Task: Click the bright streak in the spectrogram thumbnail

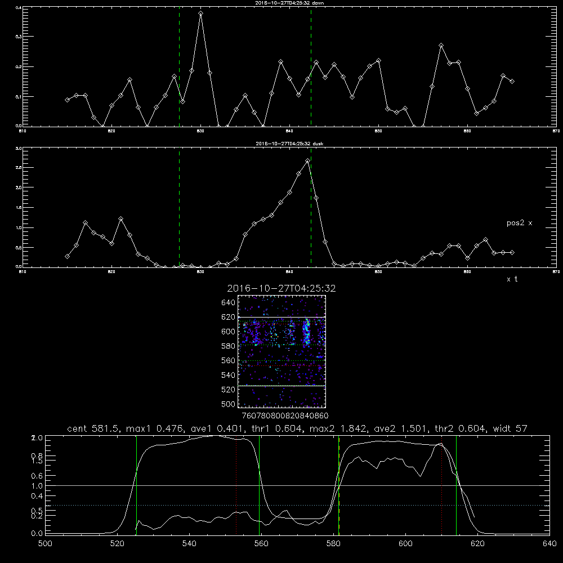Action: [306, 332]
